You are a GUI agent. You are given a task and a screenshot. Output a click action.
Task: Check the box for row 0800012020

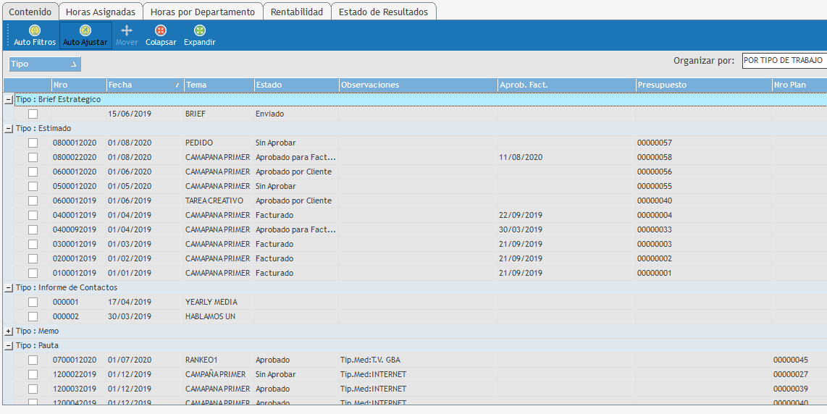tap(33, 143)
